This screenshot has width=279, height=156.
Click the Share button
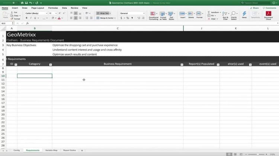pyautogui.click(x=254, y=8)
